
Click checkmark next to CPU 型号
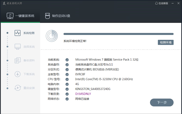point(67,79)
